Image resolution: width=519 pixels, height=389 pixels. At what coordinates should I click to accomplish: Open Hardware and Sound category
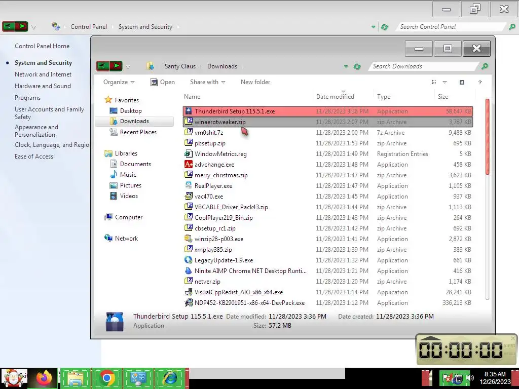[43, 86]
